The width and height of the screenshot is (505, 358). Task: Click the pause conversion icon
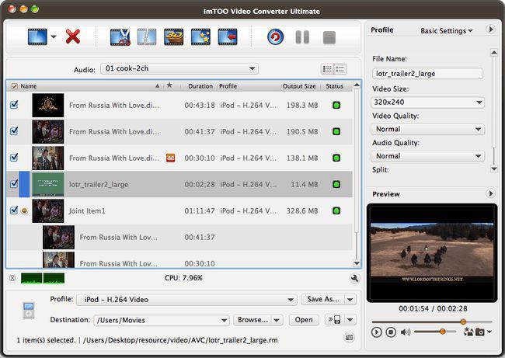[302, 36]
